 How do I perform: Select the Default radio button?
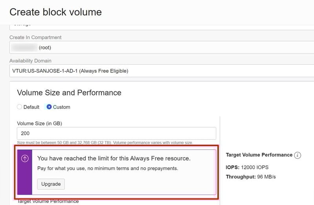coord(20,107)
